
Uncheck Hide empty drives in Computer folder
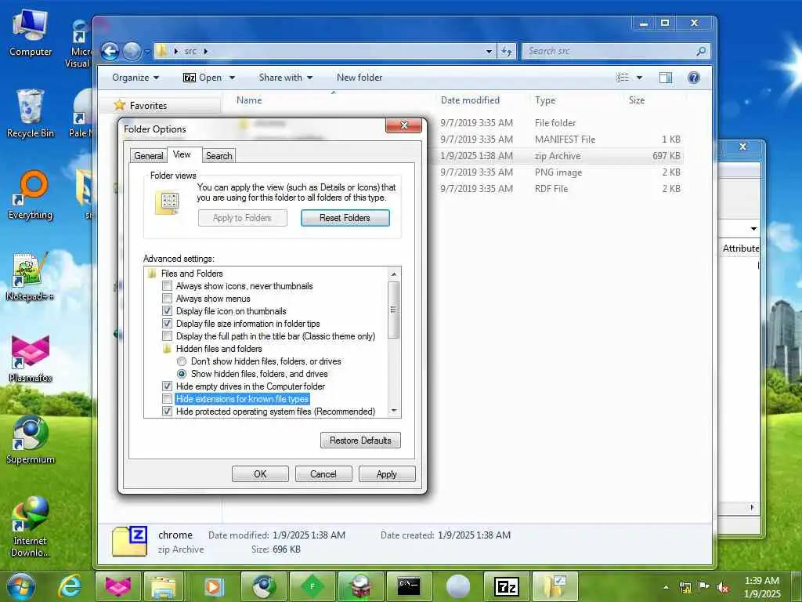point(167,386)
